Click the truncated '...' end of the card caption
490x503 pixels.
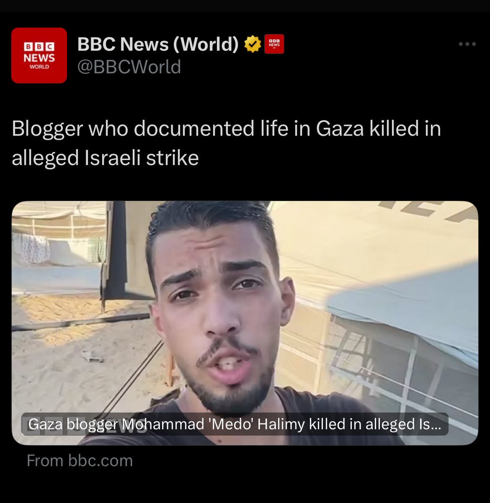point(436,425)
